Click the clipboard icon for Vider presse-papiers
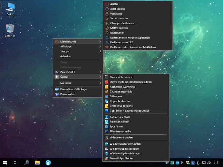This screenshot has width=223, height=167. [x=106, y=138]
